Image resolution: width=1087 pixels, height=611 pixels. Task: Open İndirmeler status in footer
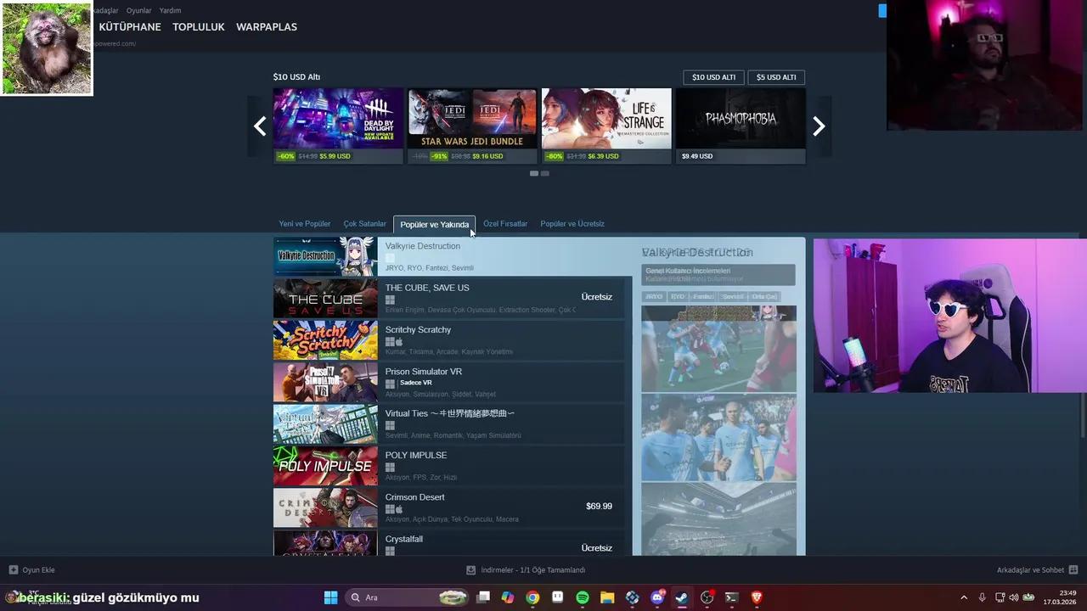[533, 570]
